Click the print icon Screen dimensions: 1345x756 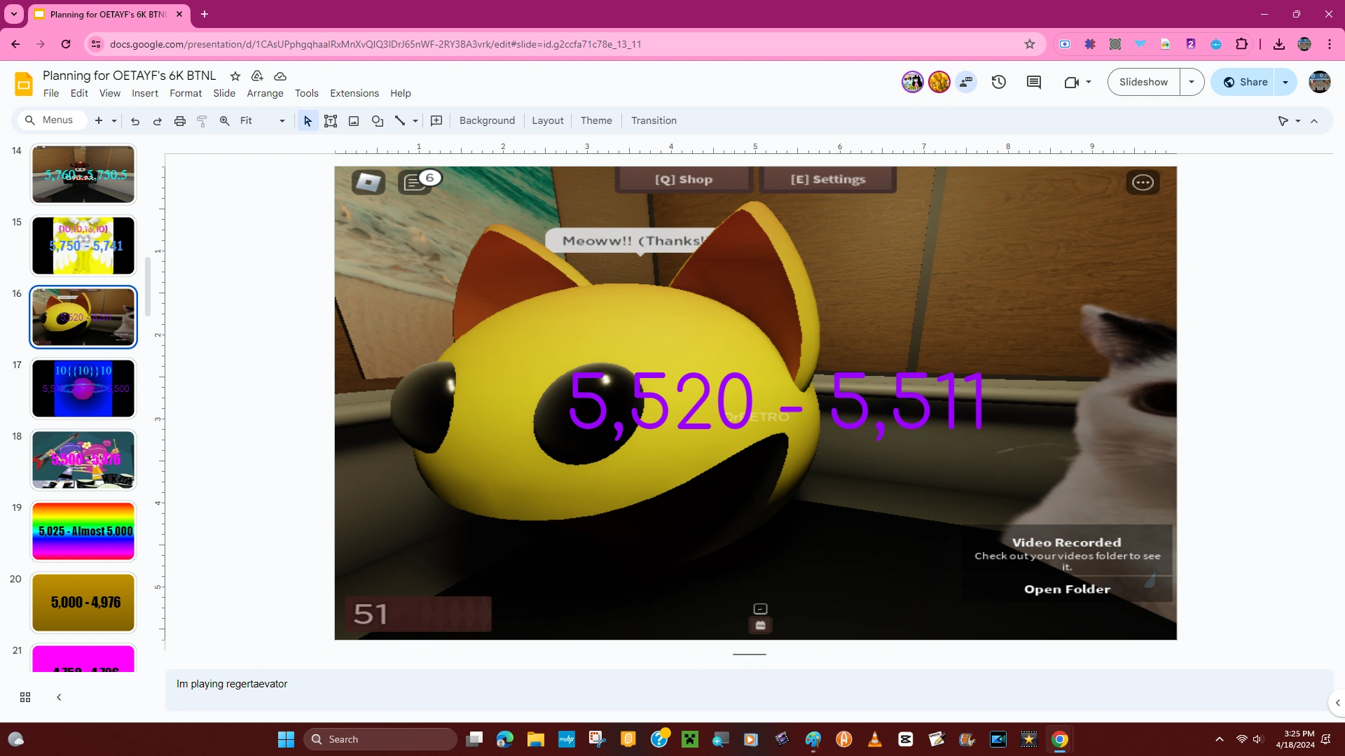pyautogui.click(x=180, y=121)
